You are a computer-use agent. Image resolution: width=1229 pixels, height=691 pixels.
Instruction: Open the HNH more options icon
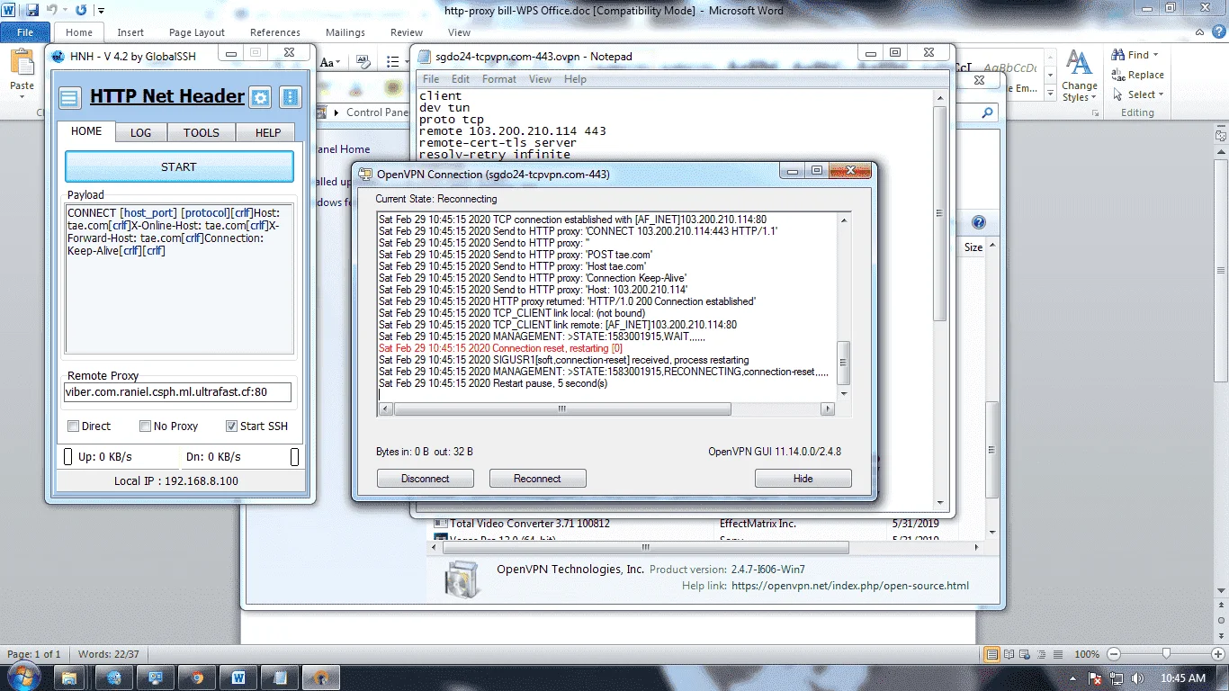click(x=290, y=97)
